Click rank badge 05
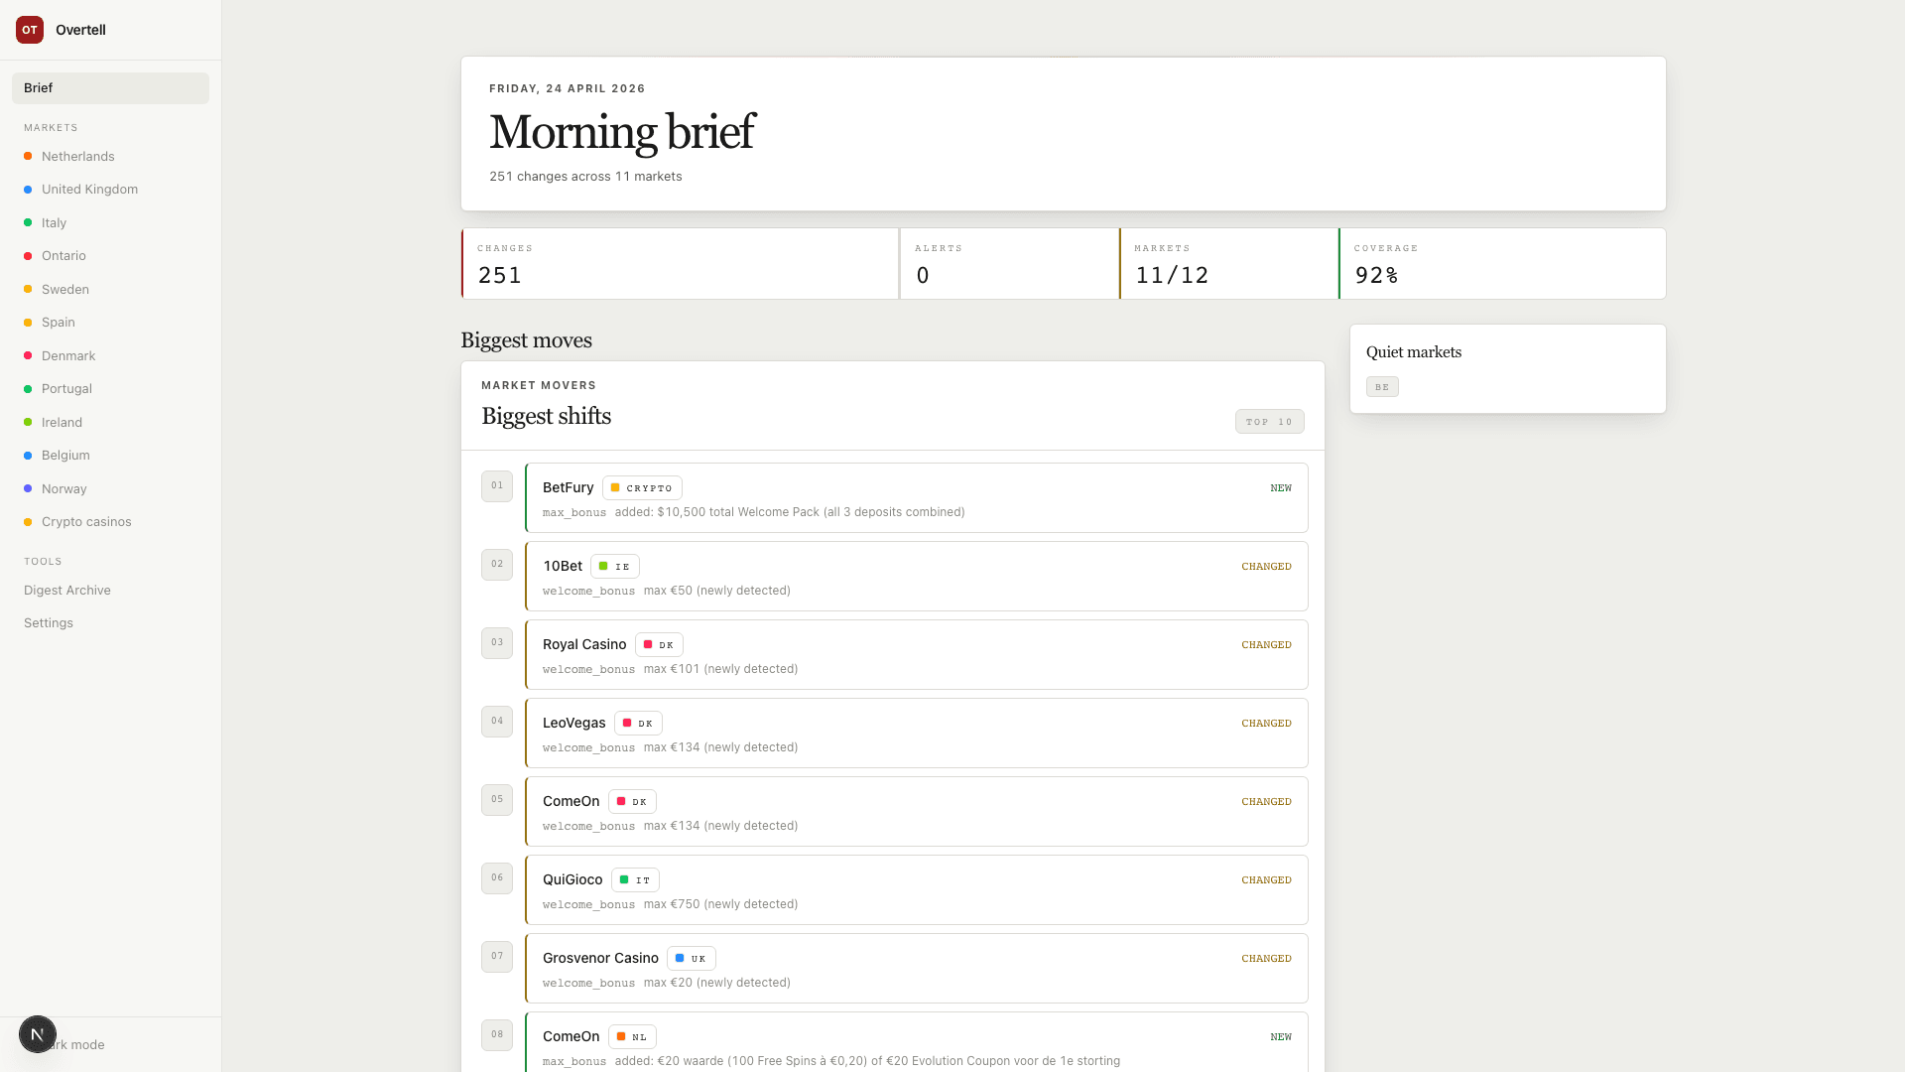 point(497,800)
